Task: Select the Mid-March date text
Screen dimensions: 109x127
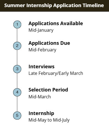Action: 40,97
